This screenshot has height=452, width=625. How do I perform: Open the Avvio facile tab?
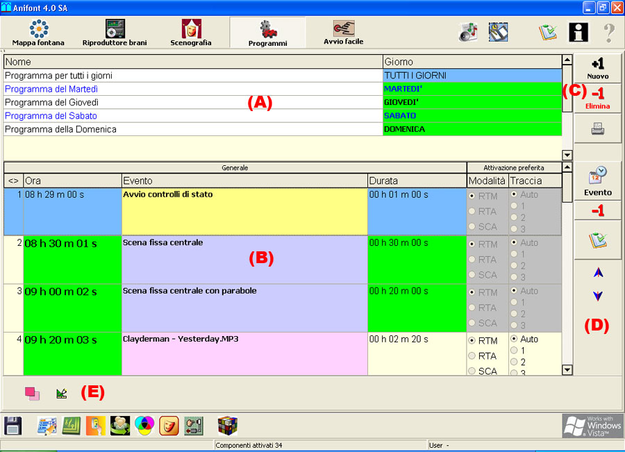(x=343, y=32)
